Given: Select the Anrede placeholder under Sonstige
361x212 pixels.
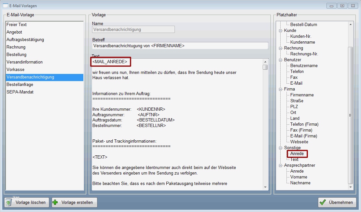Looking at the screenshot, I should (297, 153).
